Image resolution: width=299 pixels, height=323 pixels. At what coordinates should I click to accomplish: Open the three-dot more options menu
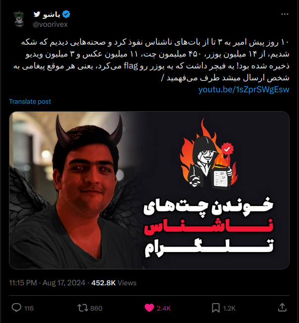click(285, 14)
